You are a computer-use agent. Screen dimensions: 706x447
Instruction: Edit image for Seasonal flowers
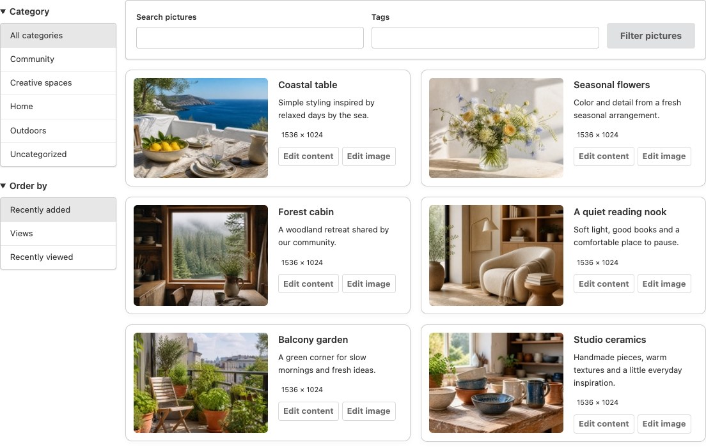pos(664,156)
